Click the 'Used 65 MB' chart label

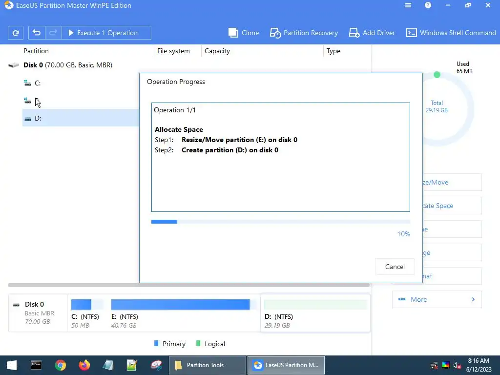pyautogui.click(x=464, y=67)
